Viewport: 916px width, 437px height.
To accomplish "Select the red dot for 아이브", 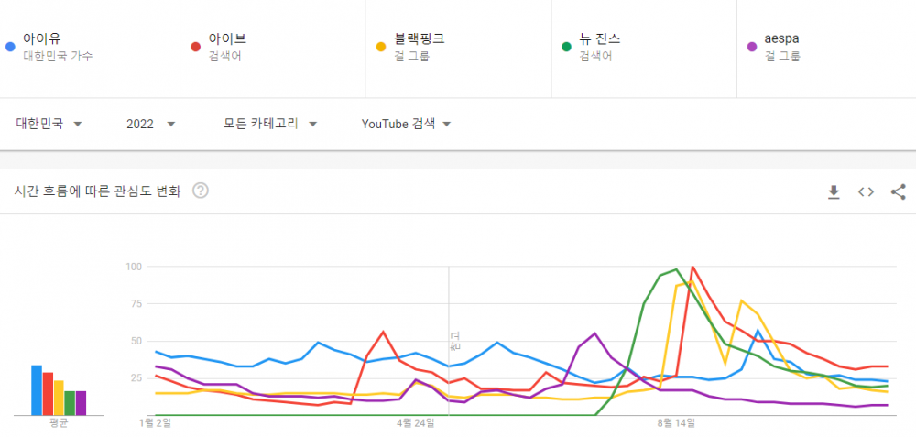I will [x=196, y=47].
